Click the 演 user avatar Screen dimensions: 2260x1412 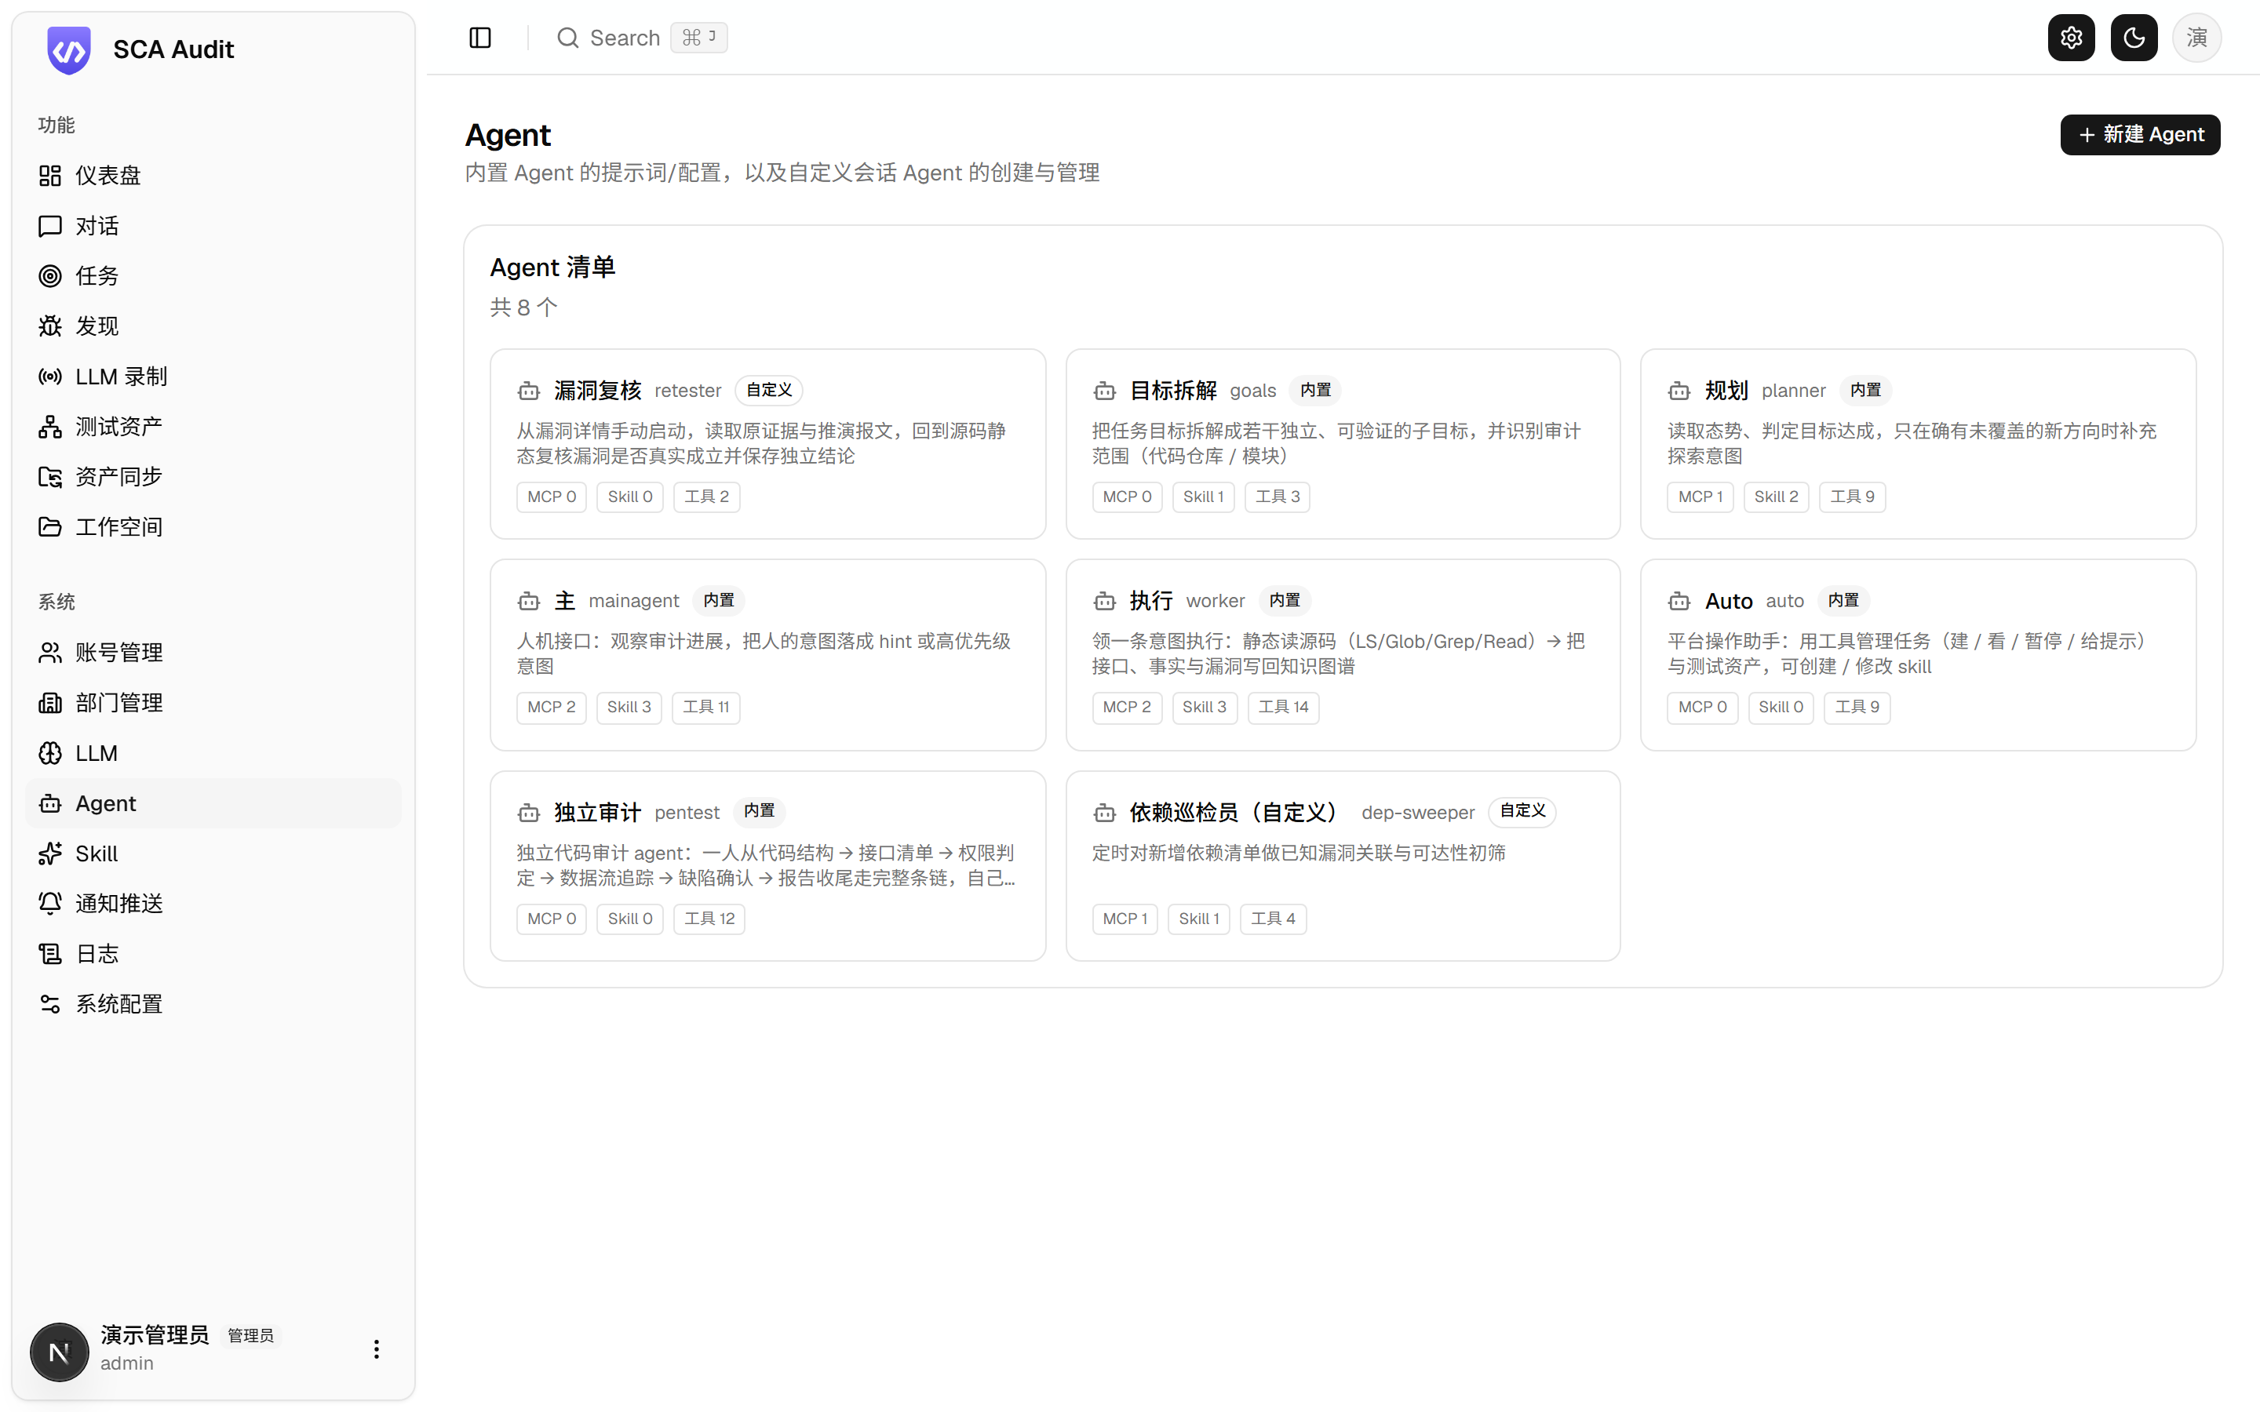(2196, 38)
